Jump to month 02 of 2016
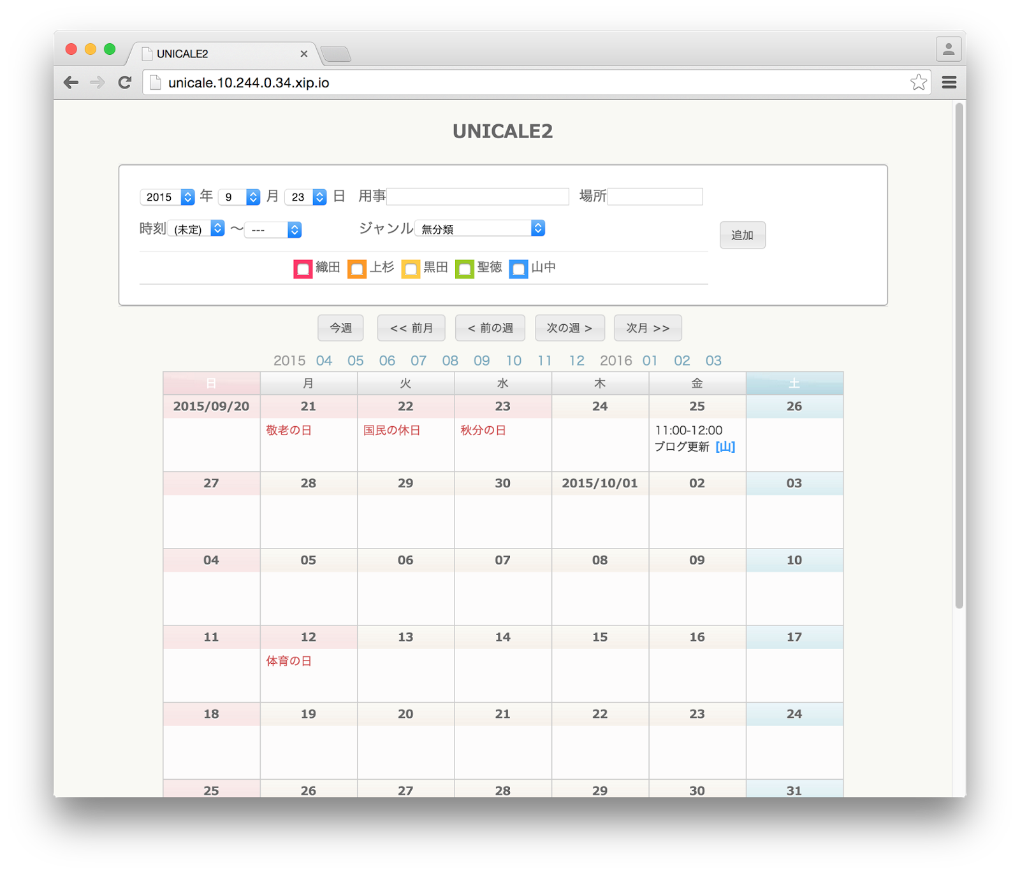This screenshot has height=874, width=1020. [682, 361]
